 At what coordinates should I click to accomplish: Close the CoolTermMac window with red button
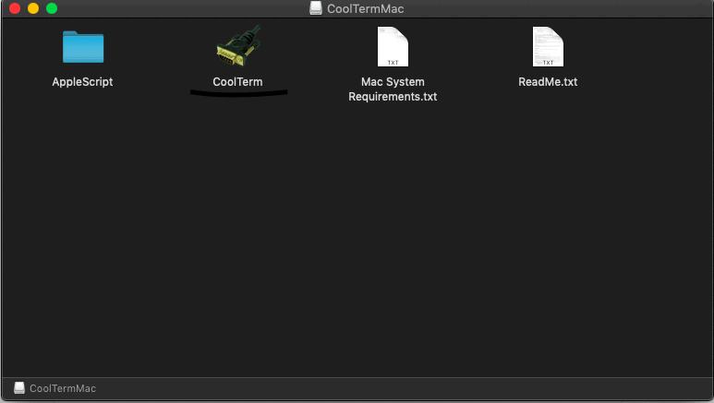coord(15,8)
